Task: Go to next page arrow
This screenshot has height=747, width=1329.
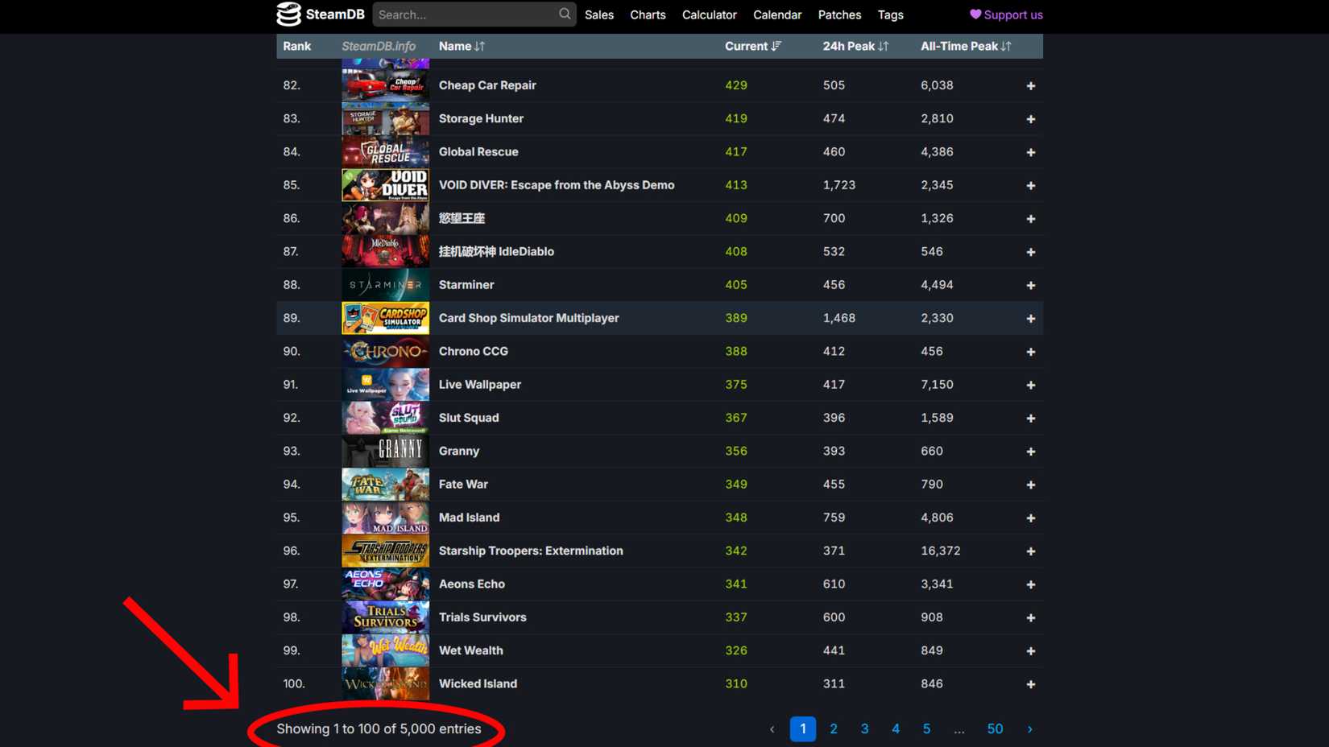Action: (x=1029, y=729)
